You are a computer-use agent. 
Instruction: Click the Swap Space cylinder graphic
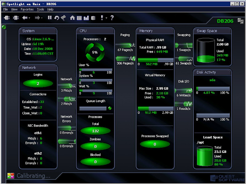pos(206,50)
